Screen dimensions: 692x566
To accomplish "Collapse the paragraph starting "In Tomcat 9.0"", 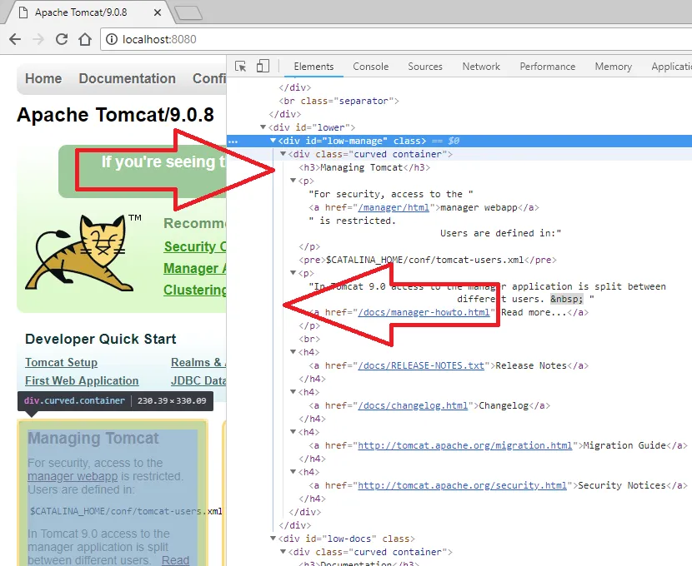I will [293, 273].
